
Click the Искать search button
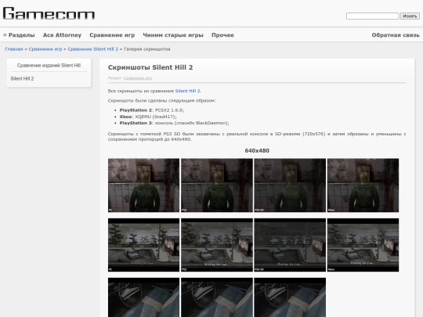tap(410, 16)
